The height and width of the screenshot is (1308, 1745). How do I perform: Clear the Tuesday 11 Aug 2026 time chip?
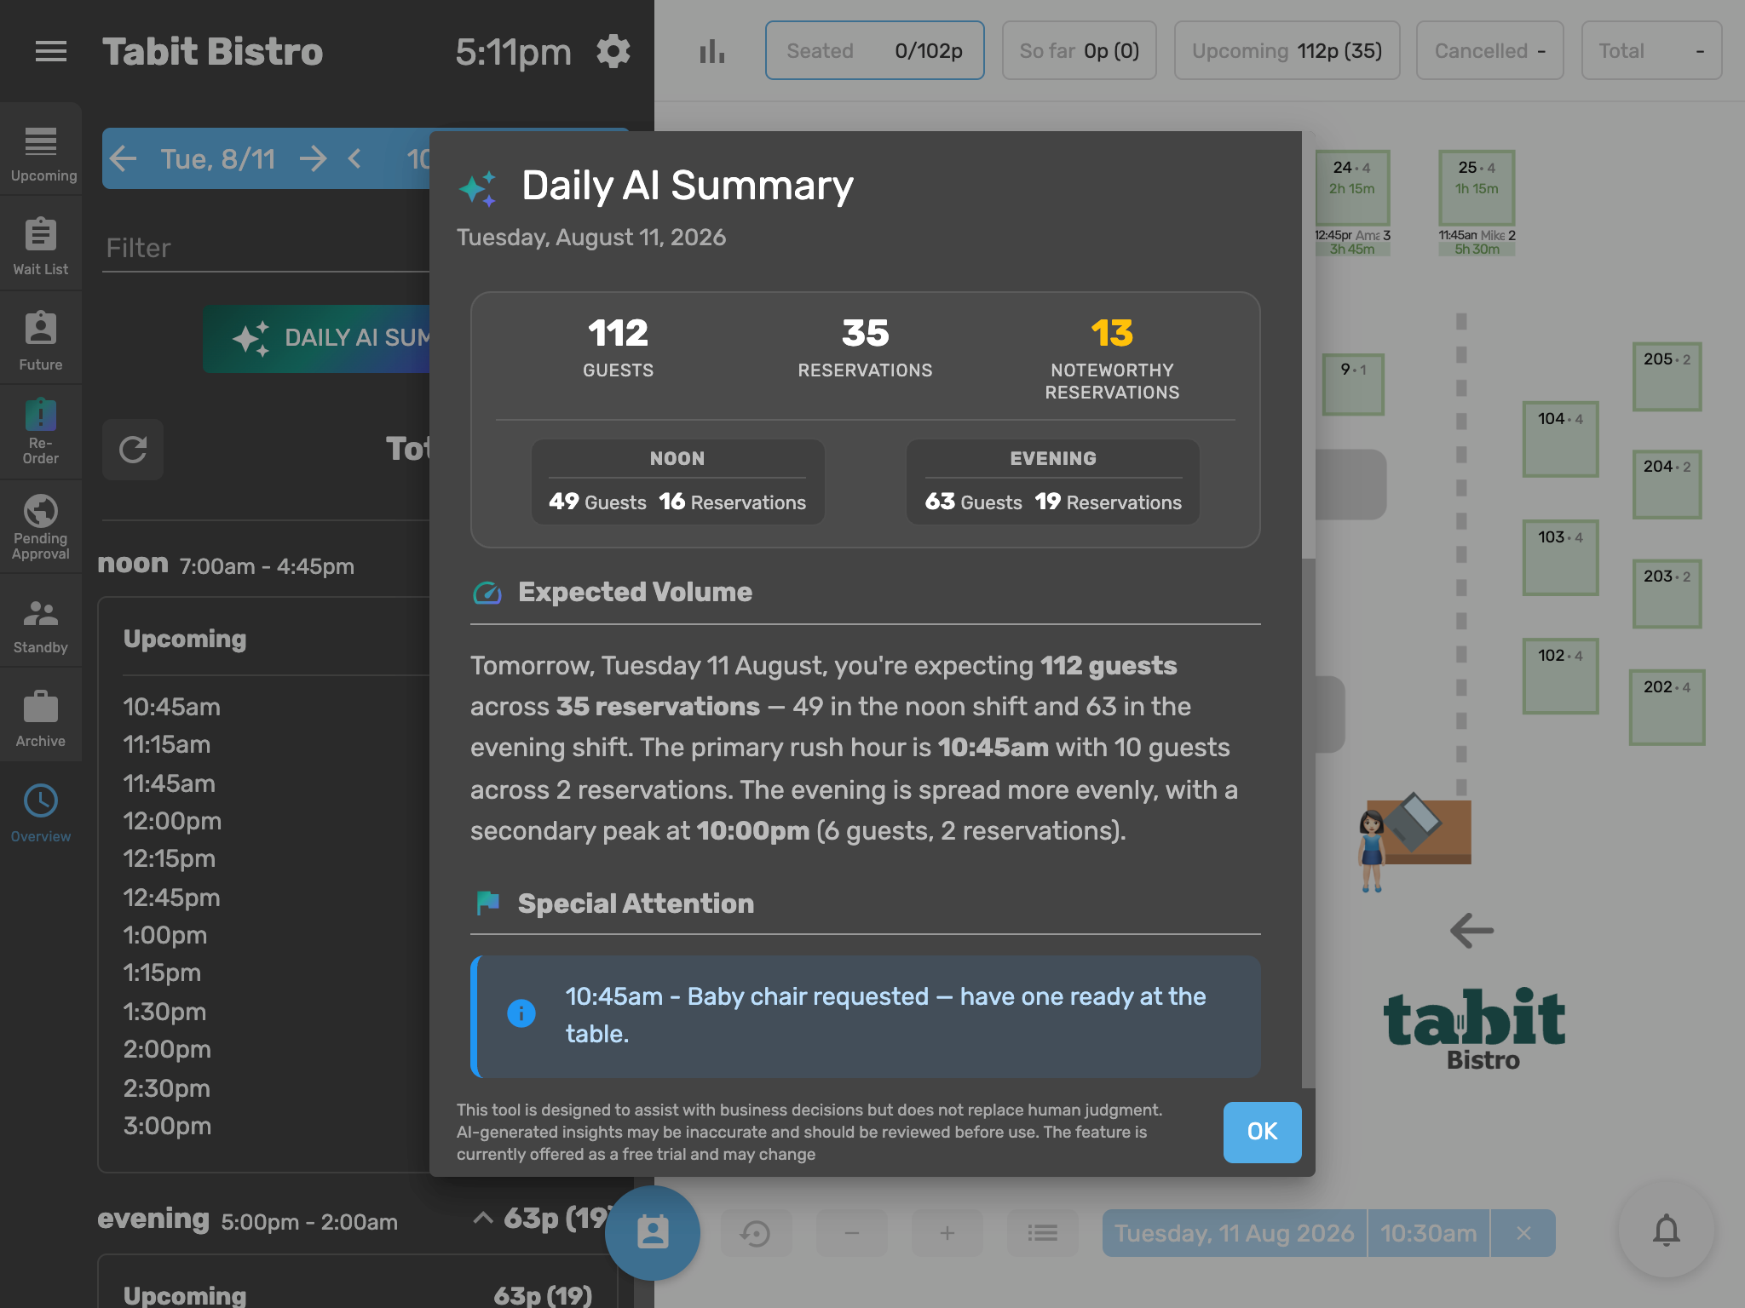[1523, 1232]
